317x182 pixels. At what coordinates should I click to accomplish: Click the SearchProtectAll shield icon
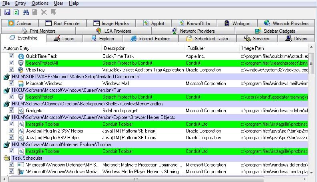coord(21,63)
